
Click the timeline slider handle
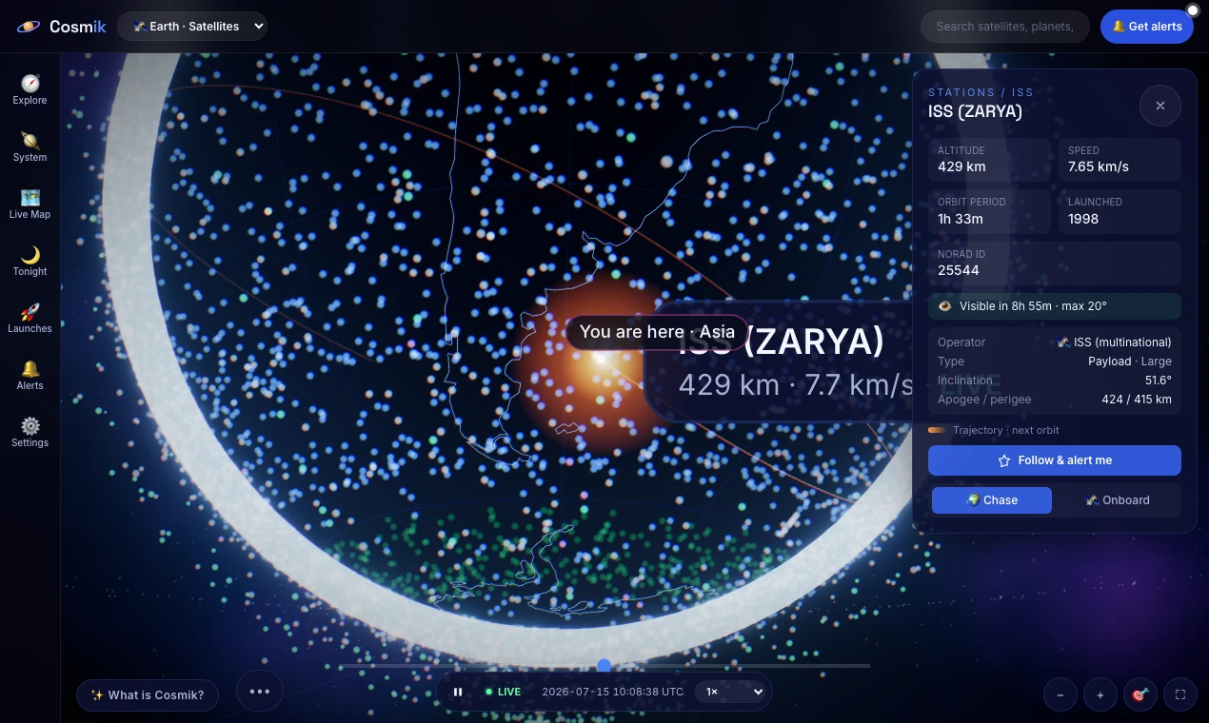(604, 666)
